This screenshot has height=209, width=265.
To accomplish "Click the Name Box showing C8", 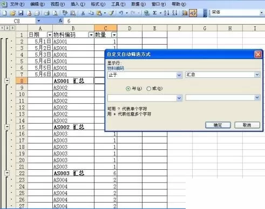I will [18, 21].
